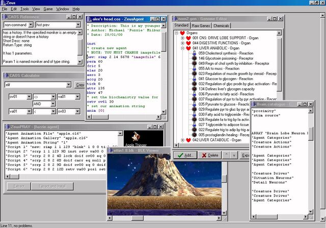The height and width of the screenshot is (228, 326).
Task: Click the flask icon of 059 Cholesterol synthesis
Action: click(194, 54)
